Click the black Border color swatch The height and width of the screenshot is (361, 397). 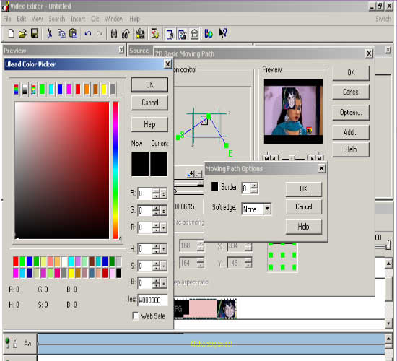(x=214, y=186)
